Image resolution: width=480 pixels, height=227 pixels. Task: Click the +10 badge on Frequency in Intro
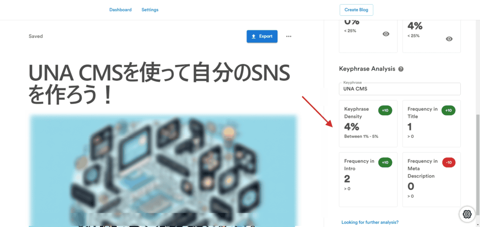(x=385, y=163)
